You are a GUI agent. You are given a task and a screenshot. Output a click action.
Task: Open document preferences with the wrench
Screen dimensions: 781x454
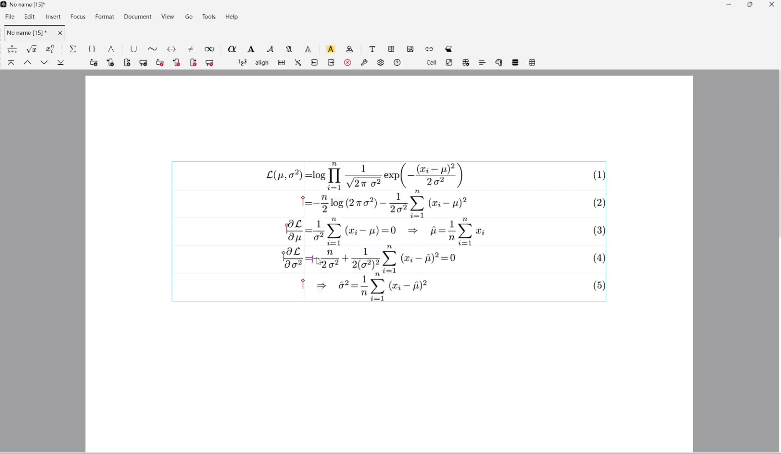coord(364,63)
